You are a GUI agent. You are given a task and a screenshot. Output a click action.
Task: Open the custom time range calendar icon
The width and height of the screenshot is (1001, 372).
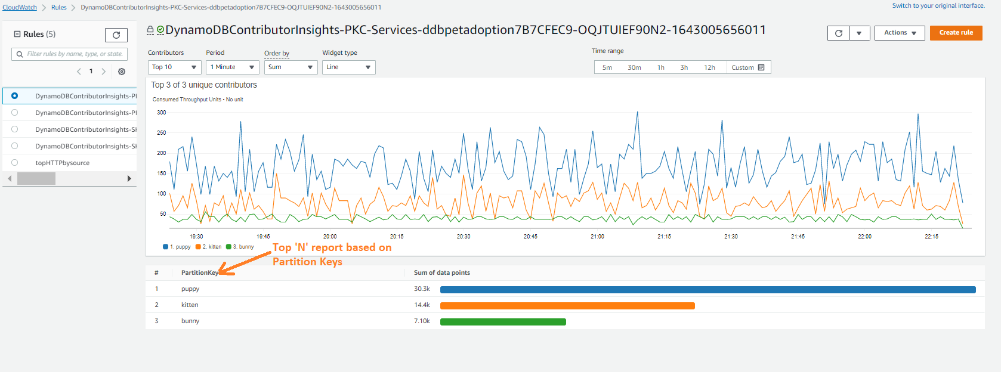(x=761, y=67)
